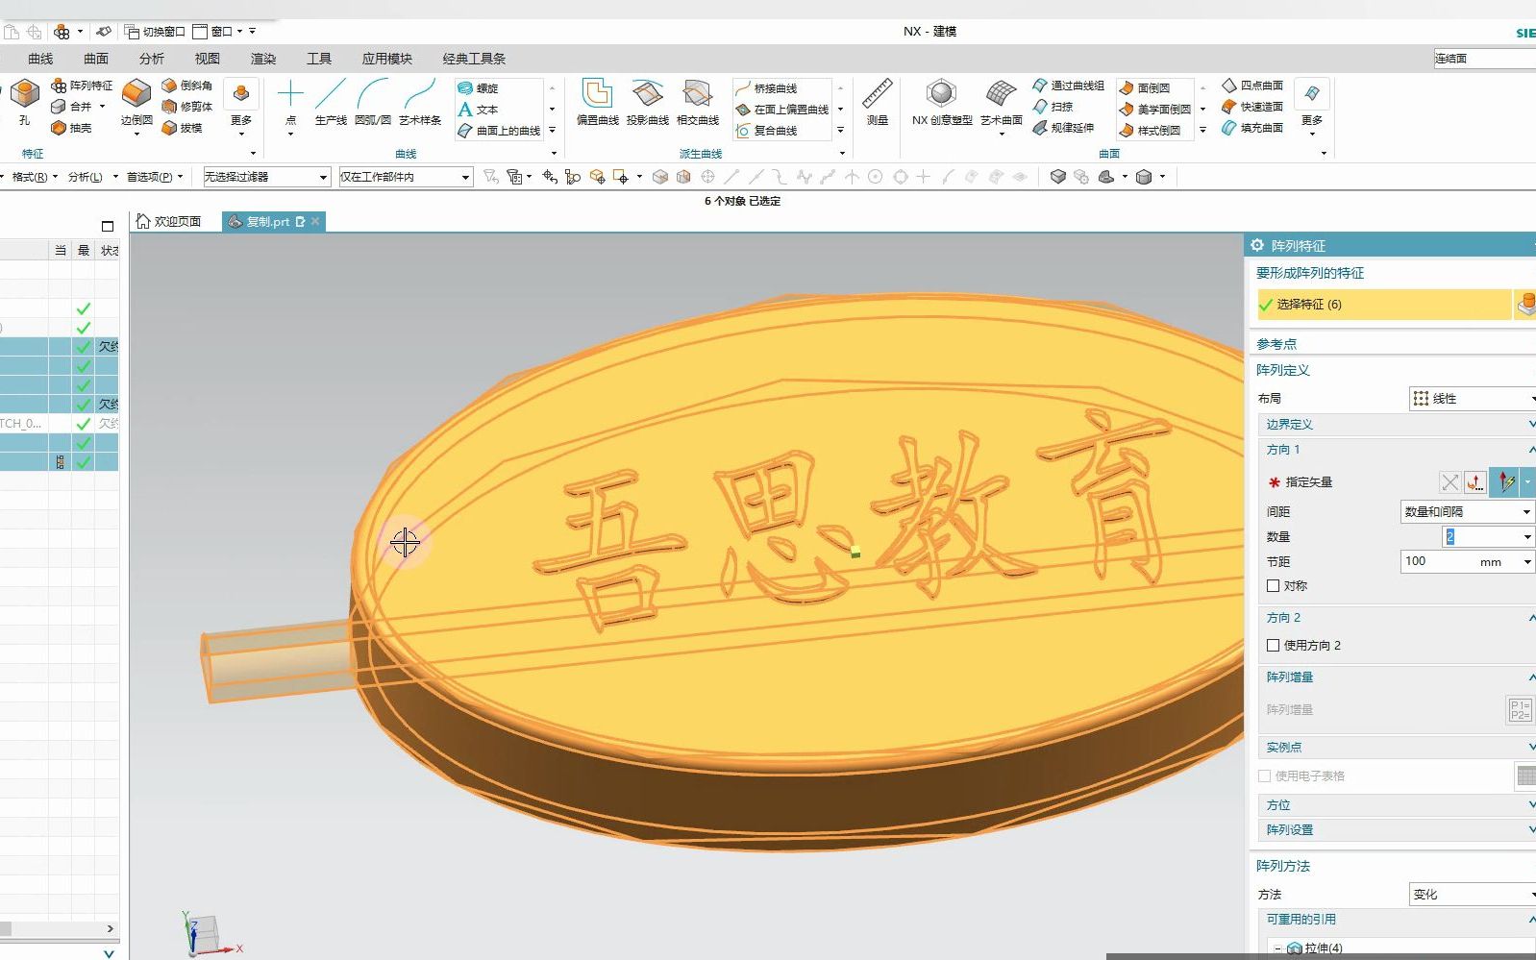1536x960 pixels.
Task: Open the 窗口 menu in the quick access bar
Action: point(219,32)
